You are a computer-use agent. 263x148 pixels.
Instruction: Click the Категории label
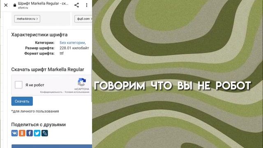pos(45,43)
